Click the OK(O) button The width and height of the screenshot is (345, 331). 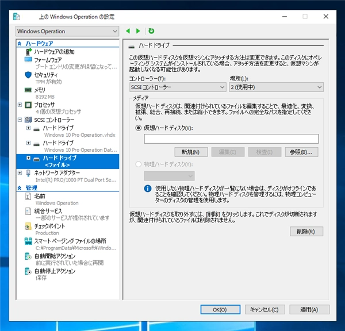click(220, 309)
